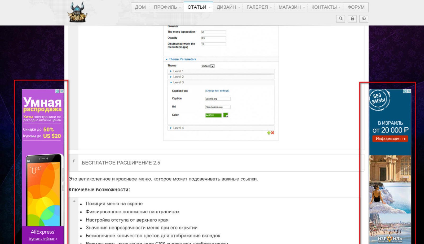Screen dimensions: 424x244
Task: Open the Theme dropdown showing Default
Action: (207, 66)
